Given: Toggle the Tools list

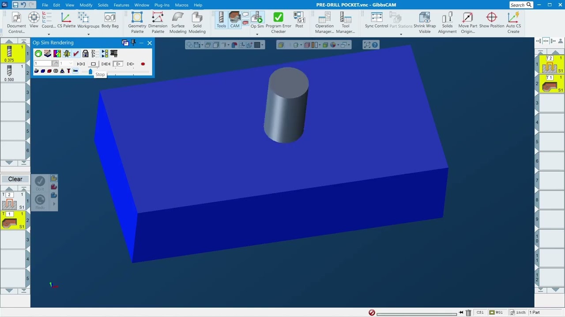Looking at the screenshot, I should (221, 20).
